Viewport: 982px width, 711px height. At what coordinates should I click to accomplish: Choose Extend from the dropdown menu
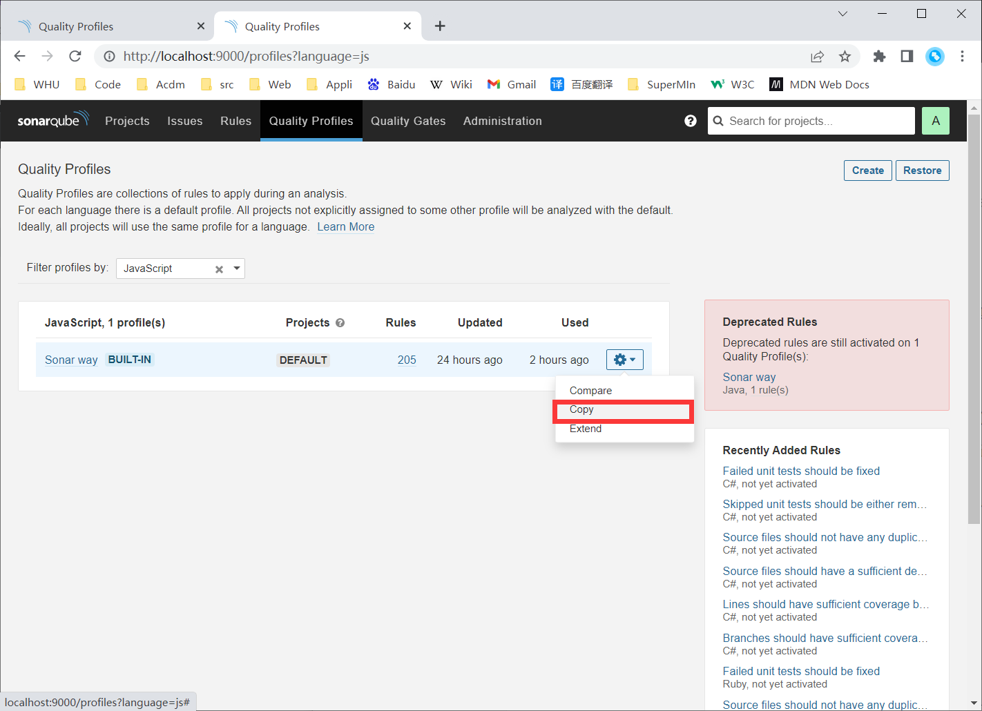click(x=624, y=429)
